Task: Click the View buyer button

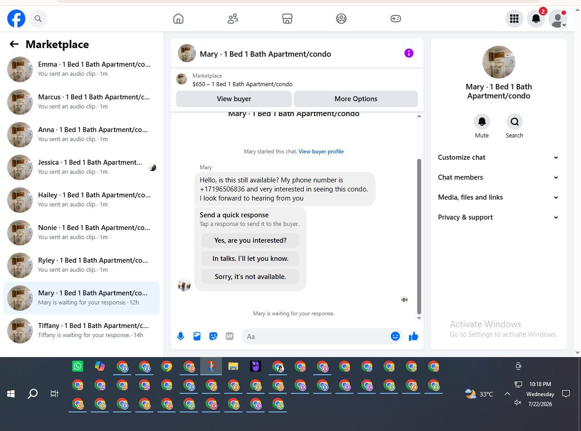Action: click(x=234, y=99)
